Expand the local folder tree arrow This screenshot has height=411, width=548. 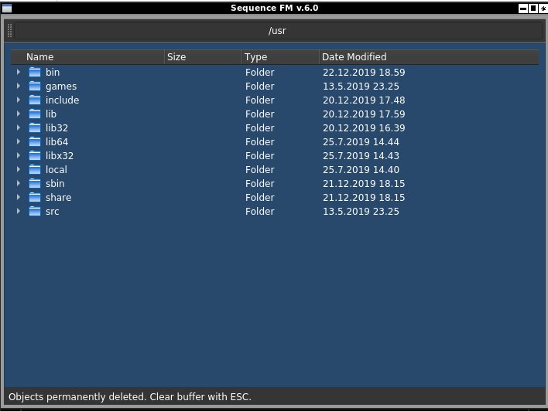(x=18, y=169)
